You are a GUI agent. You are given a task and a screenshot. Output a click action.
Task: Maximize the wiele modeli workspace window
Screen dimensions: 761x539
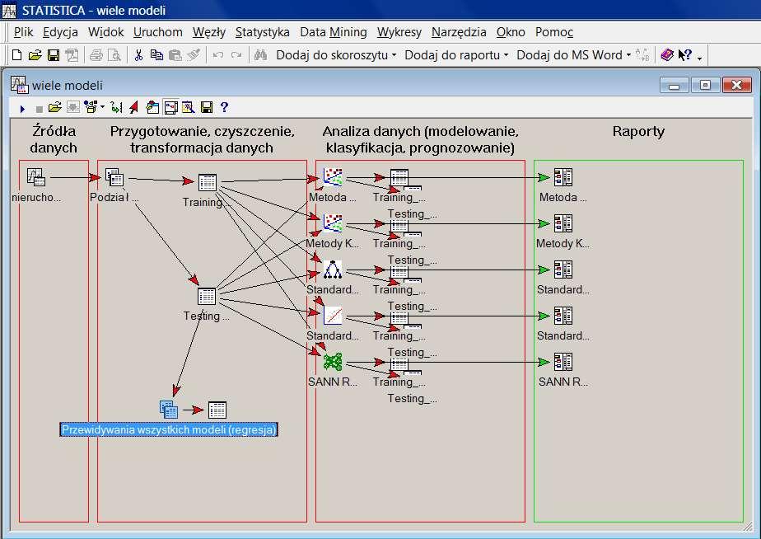click(705, 85)
